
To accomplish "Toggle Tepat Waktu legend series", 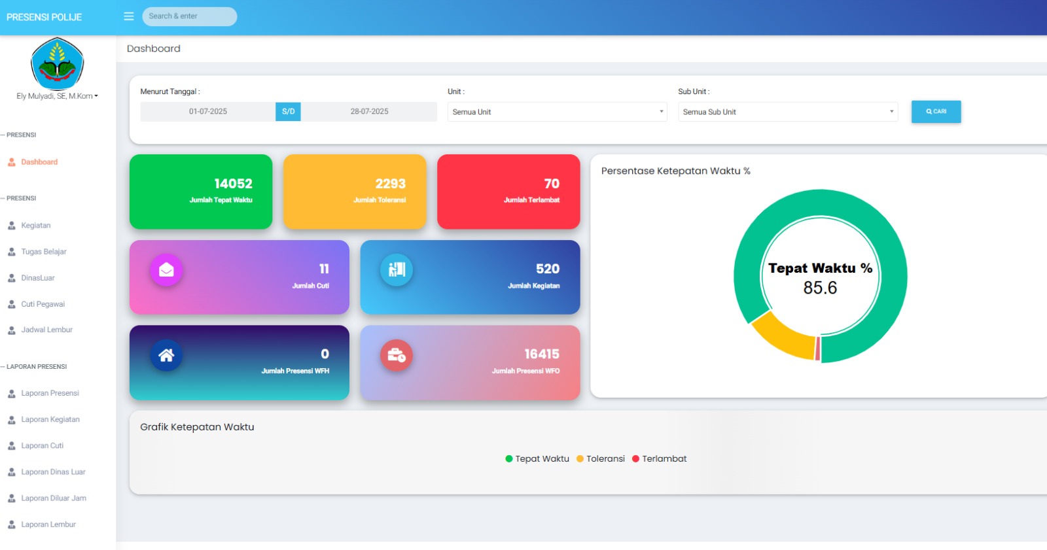I will click(537, 459).
